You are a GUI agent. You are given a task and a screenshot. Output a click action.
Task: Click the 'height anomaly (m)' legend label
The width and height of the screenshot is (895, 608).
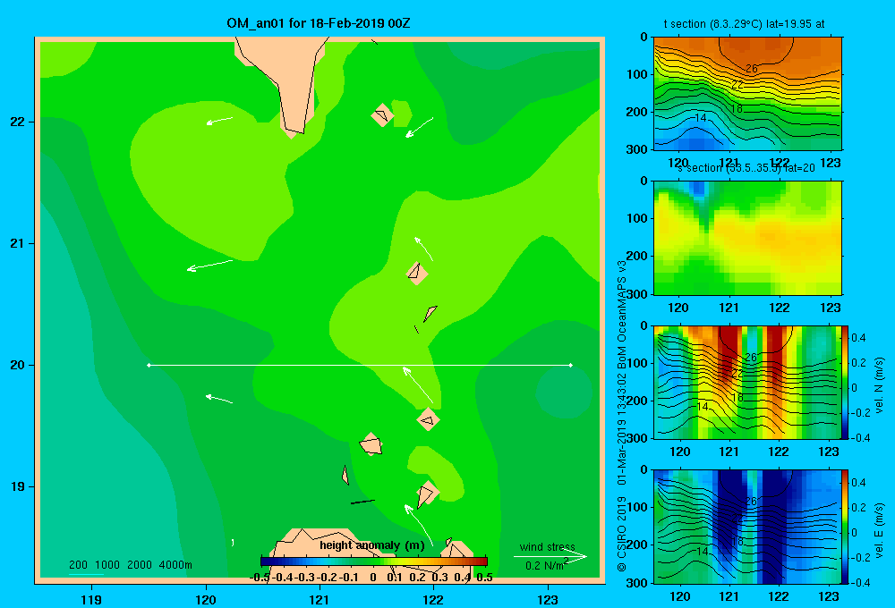click(371, 545)
